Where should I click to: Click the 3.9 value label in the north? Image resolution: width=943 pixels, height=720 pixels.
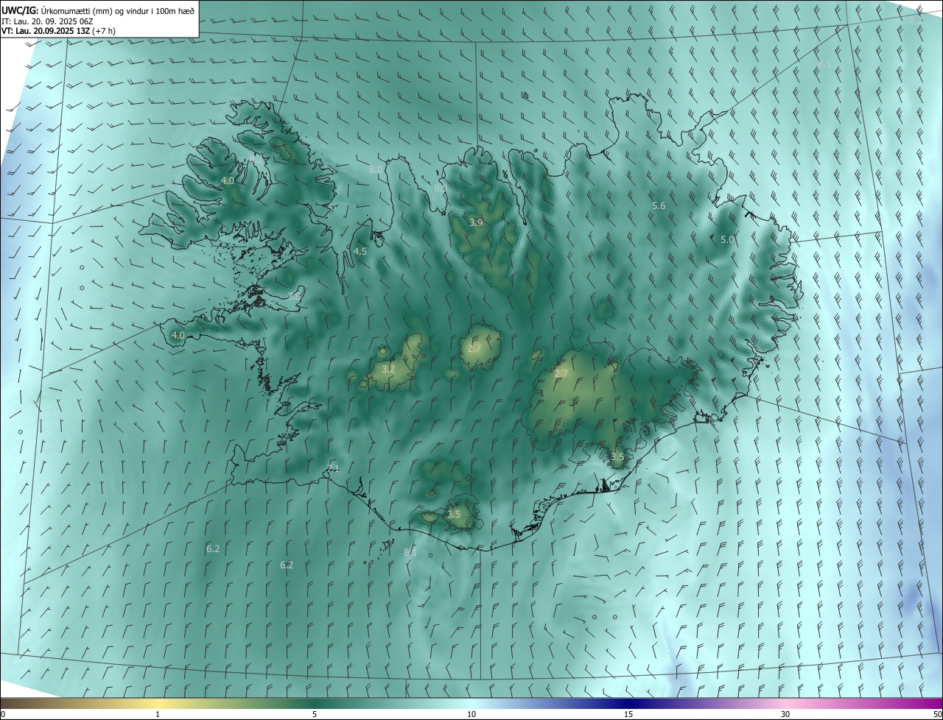point(476,223)
